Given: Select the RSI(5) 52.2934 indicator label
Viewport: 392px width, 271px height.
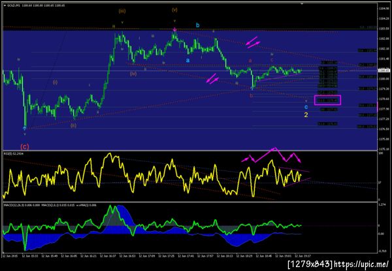Looking at the screenshot, I should pos(12,153).
